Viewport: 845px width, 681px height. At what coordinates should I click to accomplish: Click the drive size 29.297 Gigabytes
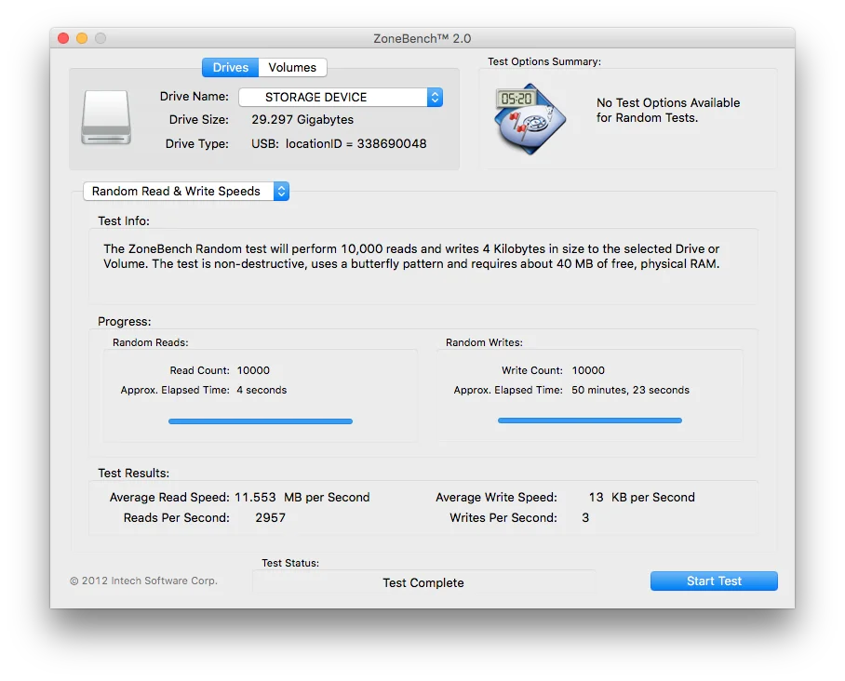[x=302, y=120]
